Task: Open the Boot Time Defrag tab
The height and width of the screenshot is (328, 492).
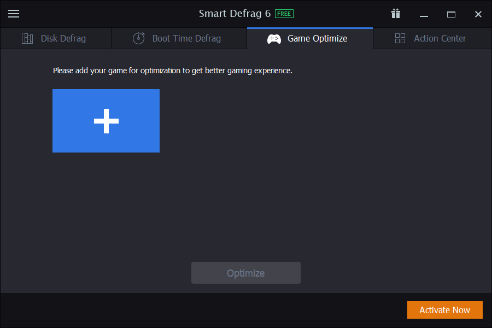Action: tap(186, 38)
